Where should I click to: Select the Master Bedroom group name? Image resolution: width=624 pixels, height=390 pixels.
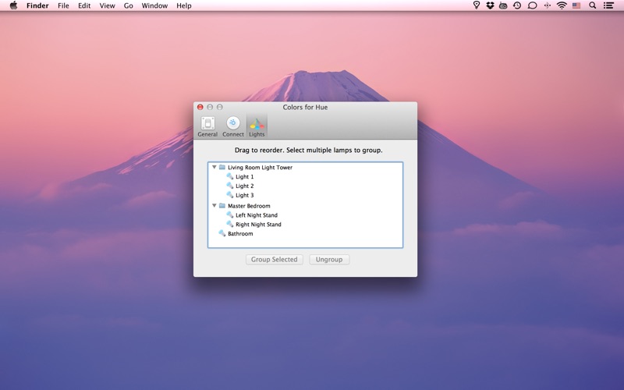click(x=249, y=206)
